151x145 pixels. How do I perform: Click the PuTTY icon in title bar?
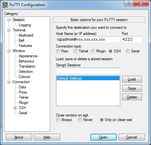pos(5,5)
